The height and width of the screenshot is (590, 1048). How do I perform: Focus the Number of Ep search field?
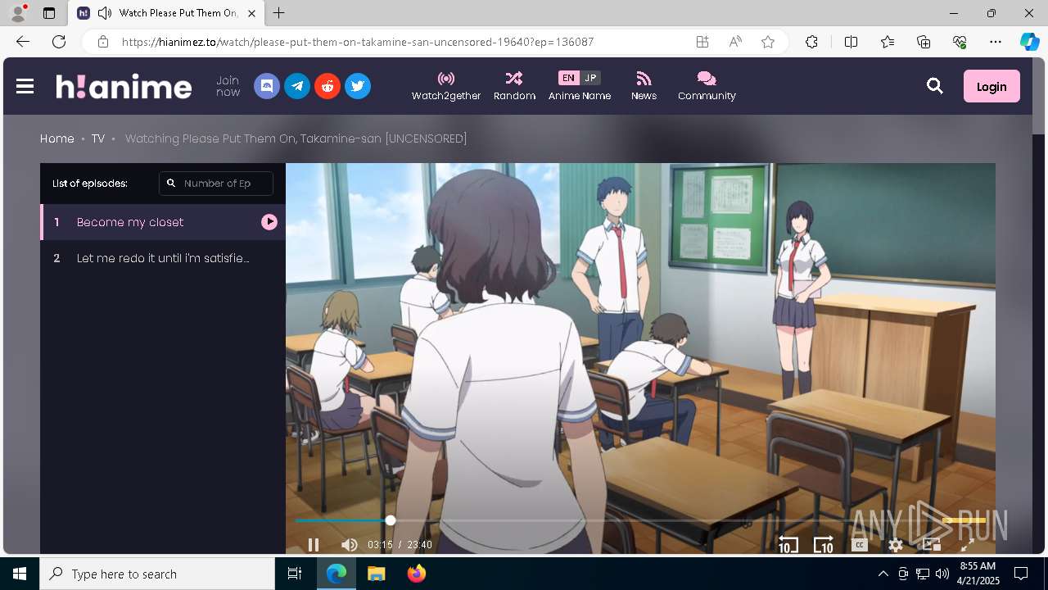tap(216, 184)
